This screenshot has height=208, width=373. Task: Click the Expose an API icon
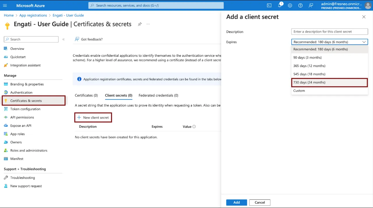(x=6, y=125)
